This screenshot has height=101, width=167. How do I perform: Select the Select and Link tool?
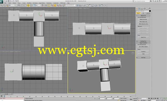pyautogui.click(x=1, y=5)
